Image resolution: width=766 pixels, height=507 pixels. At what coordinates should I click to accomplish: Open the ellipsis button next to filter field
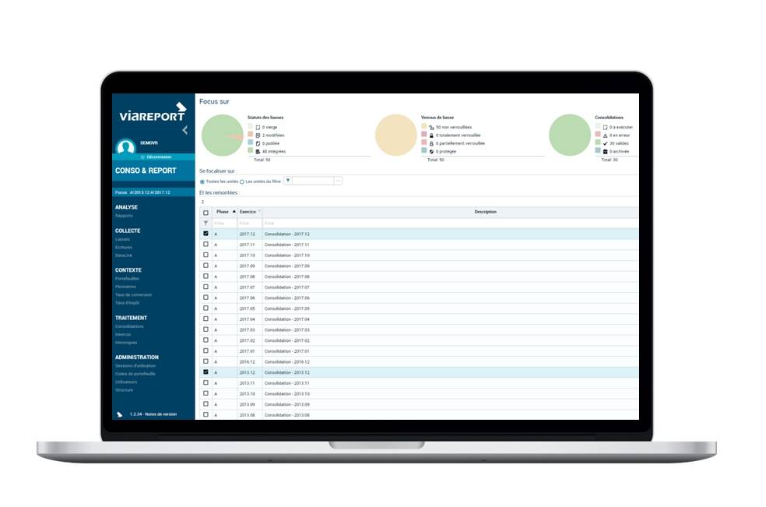coord(338,181)
